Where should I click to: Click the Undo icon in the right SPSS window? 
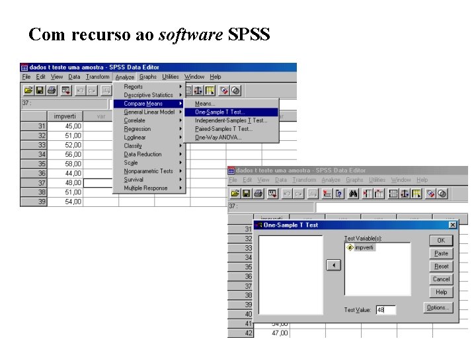click(286, 193)
